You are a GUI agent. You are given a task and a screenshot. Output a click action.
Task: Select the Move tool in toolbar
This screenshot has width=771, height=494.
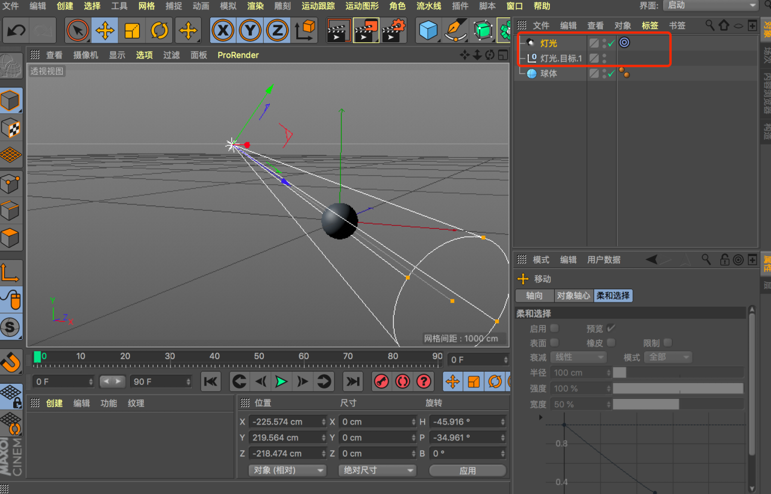105,30
